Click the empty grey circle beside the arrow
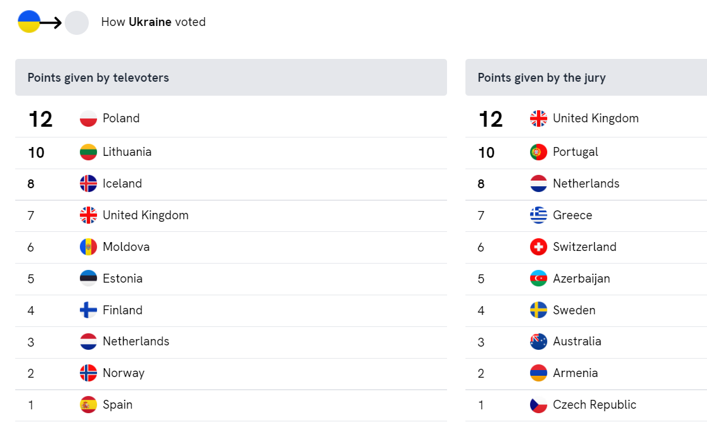Viewport: 707px width, 448px height. tap(77, 23)
